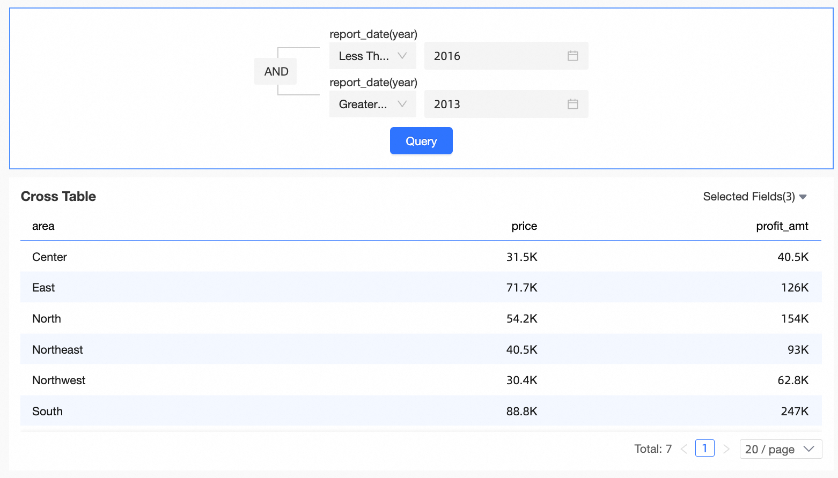
Task: Click calendar icon in 2016 date field
Action: tap(572, 56)
